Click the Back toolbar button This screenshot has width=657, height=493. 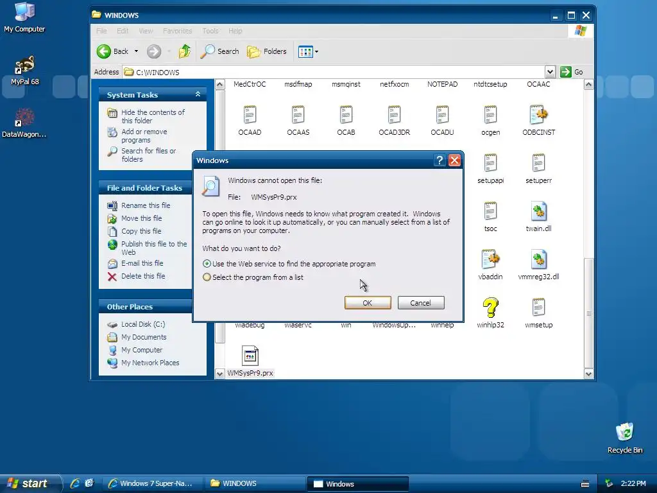click(113, 51)
